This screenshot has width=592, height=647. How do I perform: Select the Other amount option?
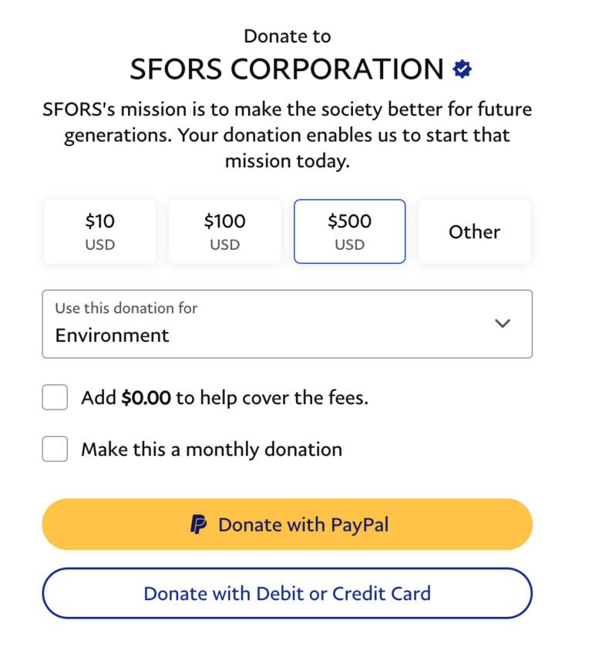474,231
